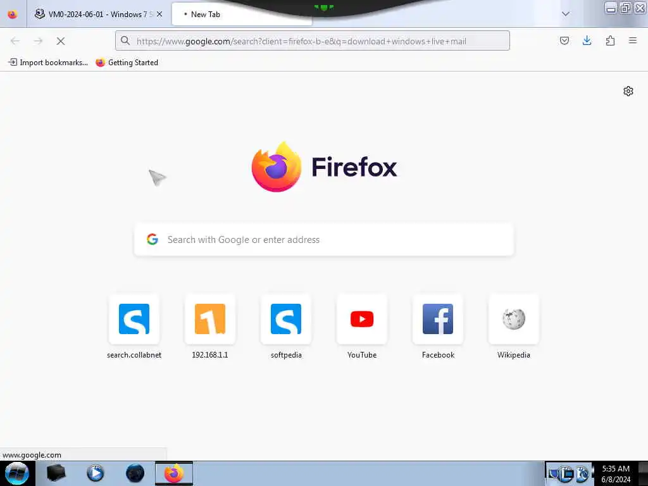Click the Firefox logo on the new tab page
The image size is (648, 486).
324,167
